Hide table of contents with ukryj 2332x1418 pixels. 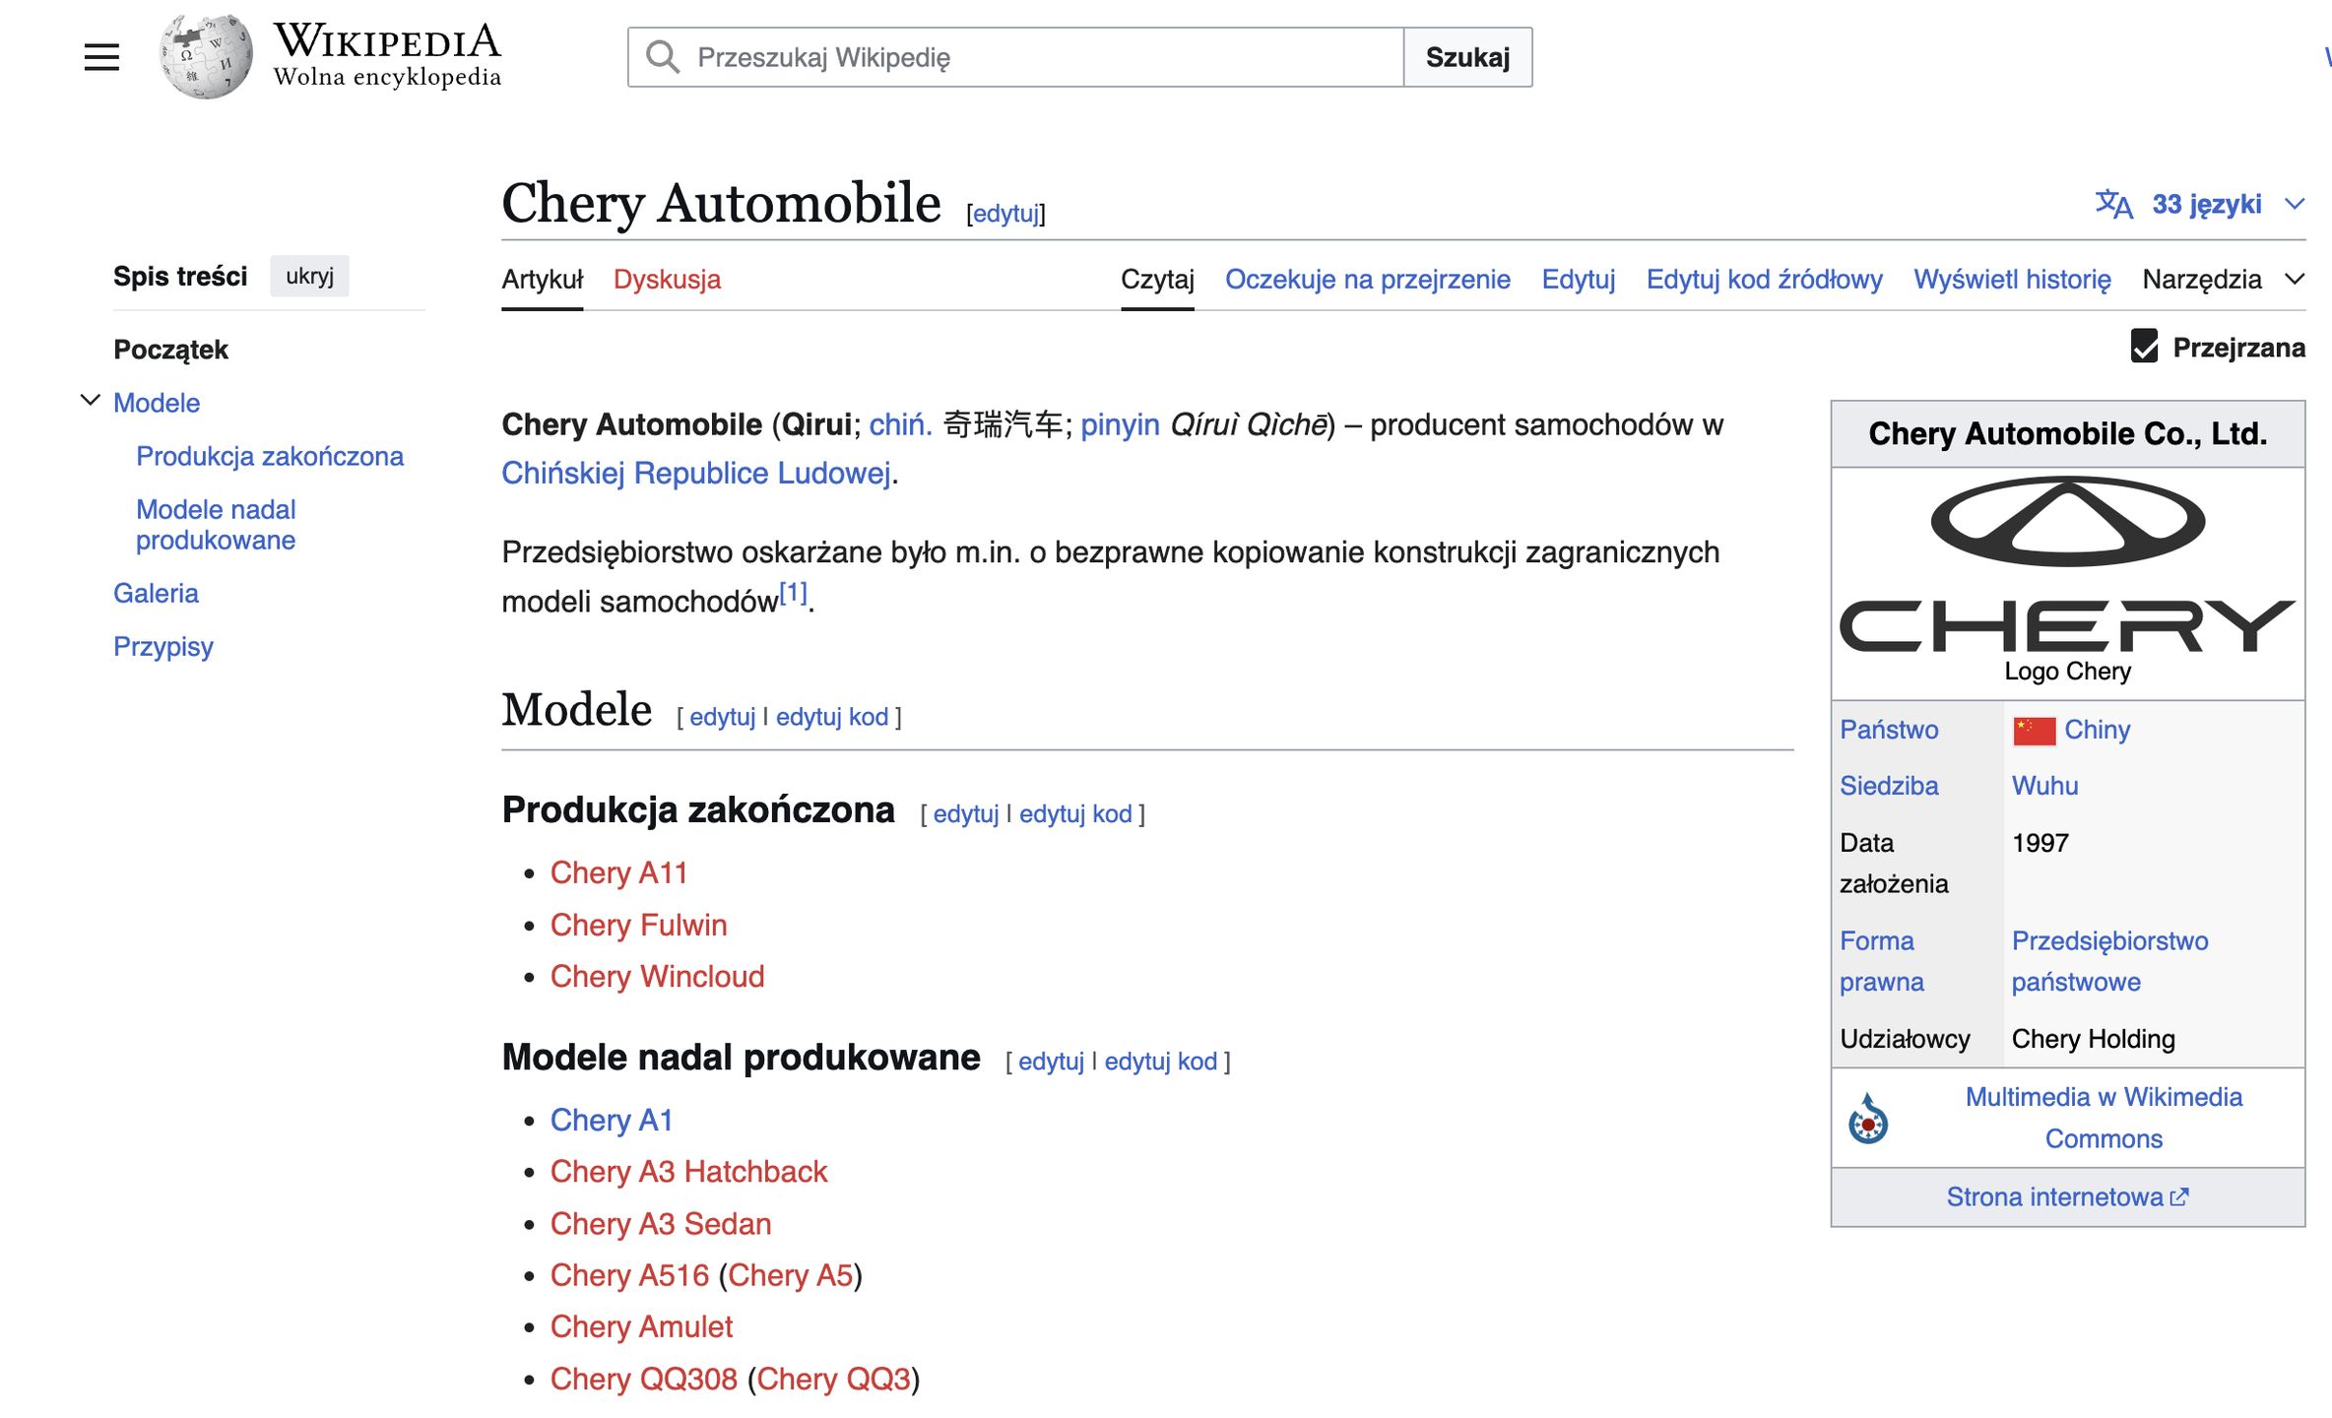point(308,276)
